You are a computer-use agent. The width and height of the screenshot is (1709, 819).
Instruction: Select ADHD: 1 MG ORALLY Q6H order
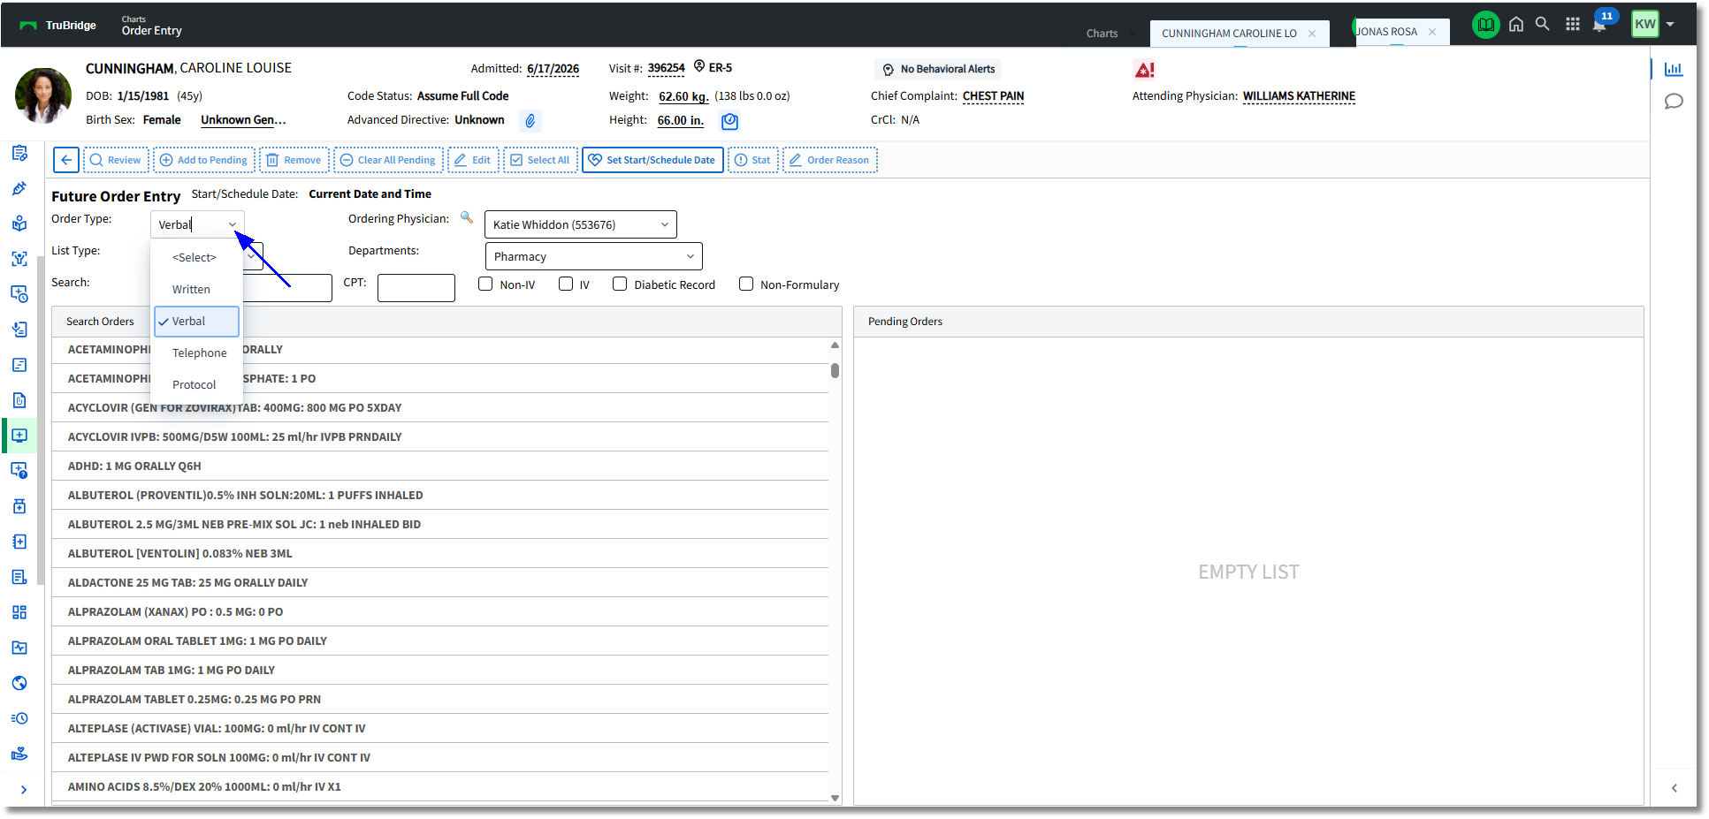(440, 466)
